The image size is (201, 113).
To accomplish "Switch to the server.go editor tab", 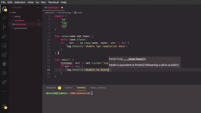I will coord(53,8).
